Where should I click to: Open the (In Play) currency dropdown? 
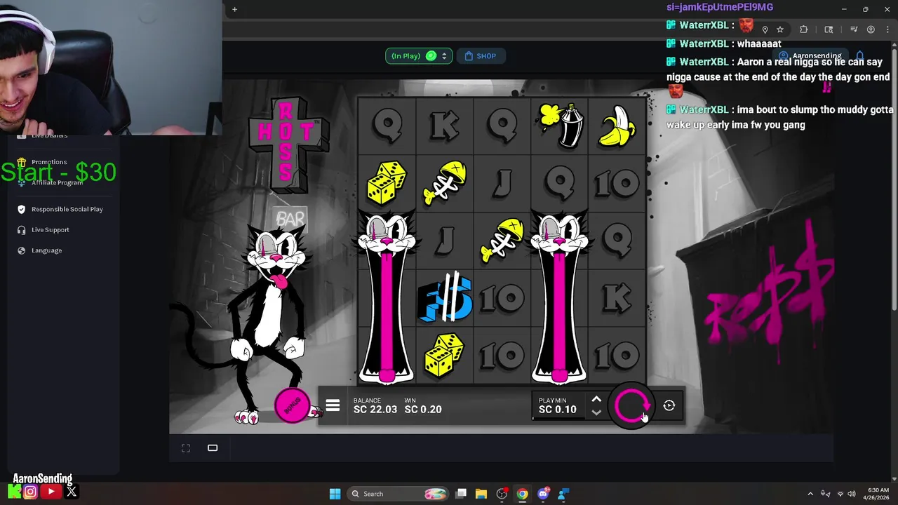click(x=419, y=56)
